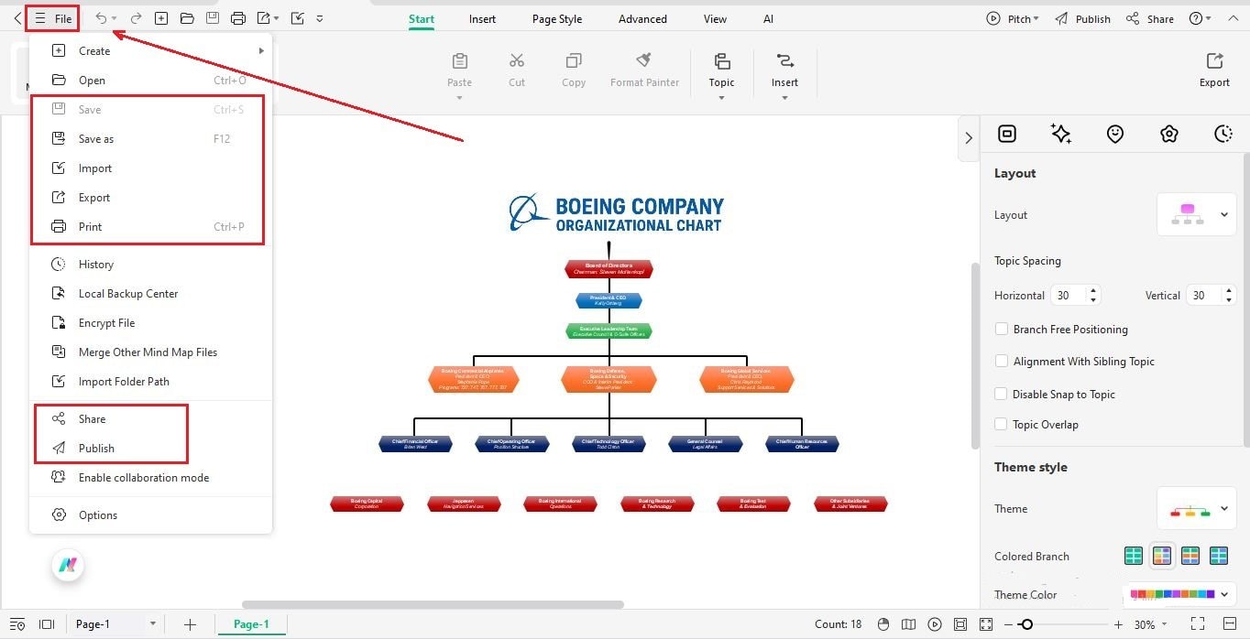Switch to the Start tab

pyautogui.click(x=422, y=18)
